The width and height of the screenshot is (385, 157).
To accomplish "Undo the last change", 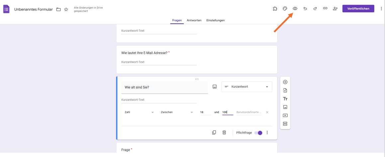I will tap(305, 9).
